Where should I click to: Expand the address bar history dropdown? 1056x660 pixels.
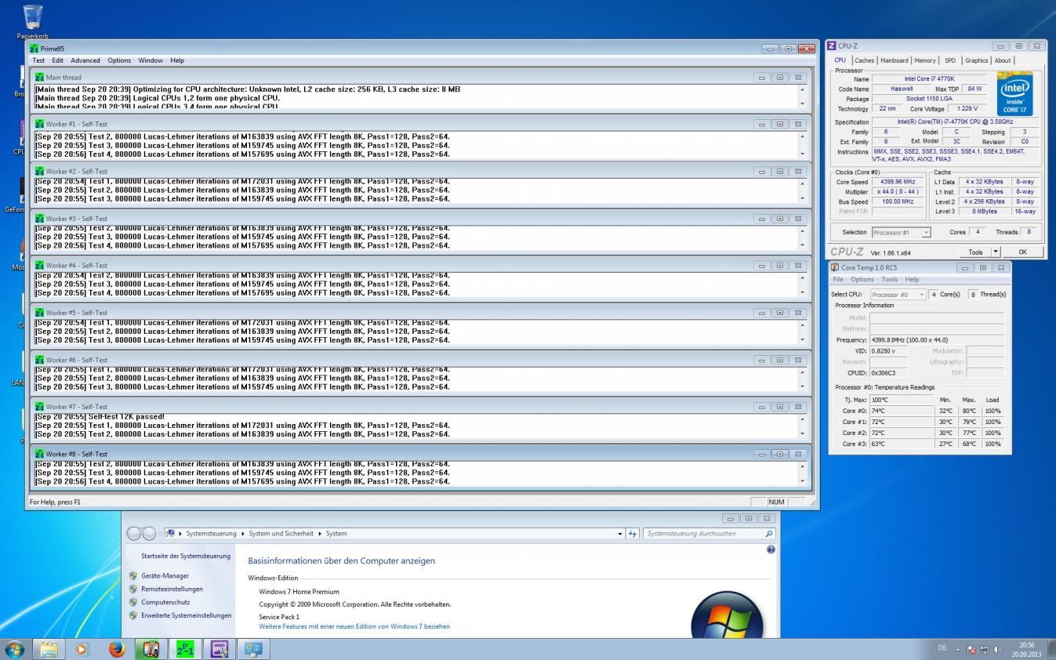pos(621,534)
